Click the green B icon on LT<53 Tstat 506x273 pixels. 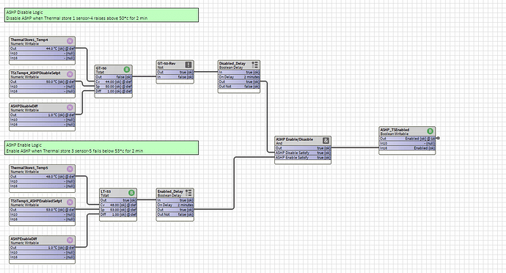[x=131, y=193]
